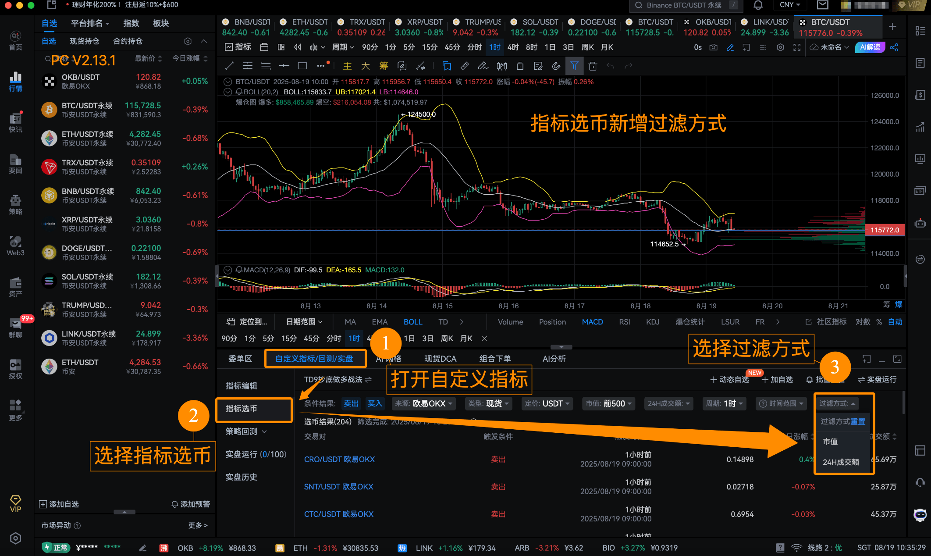The width and height of the screenshot is (931, 556).
Task: Open the 周期 period dropdown
Action: coord(343,47)
